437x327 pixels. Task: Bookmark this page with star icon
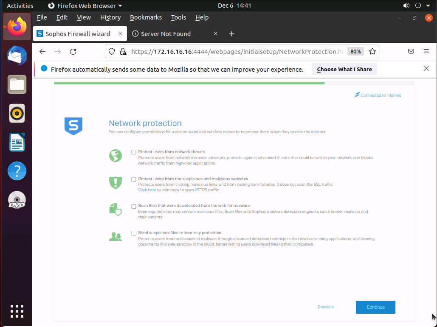[x=372, y=51]
